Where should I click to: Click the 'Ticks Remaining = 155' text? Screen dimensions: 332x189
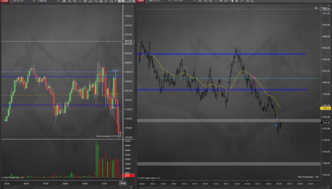point(308,177)
